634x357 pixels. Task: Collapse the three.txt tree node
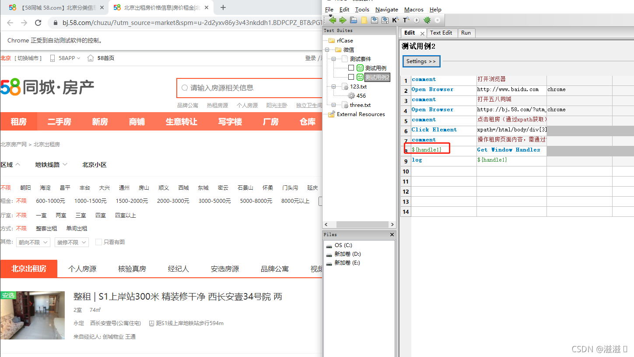pyautogui.click(x=333, y=105)
